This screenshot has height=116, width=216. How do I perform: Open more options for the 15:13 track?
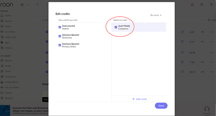tap(211, 72)
